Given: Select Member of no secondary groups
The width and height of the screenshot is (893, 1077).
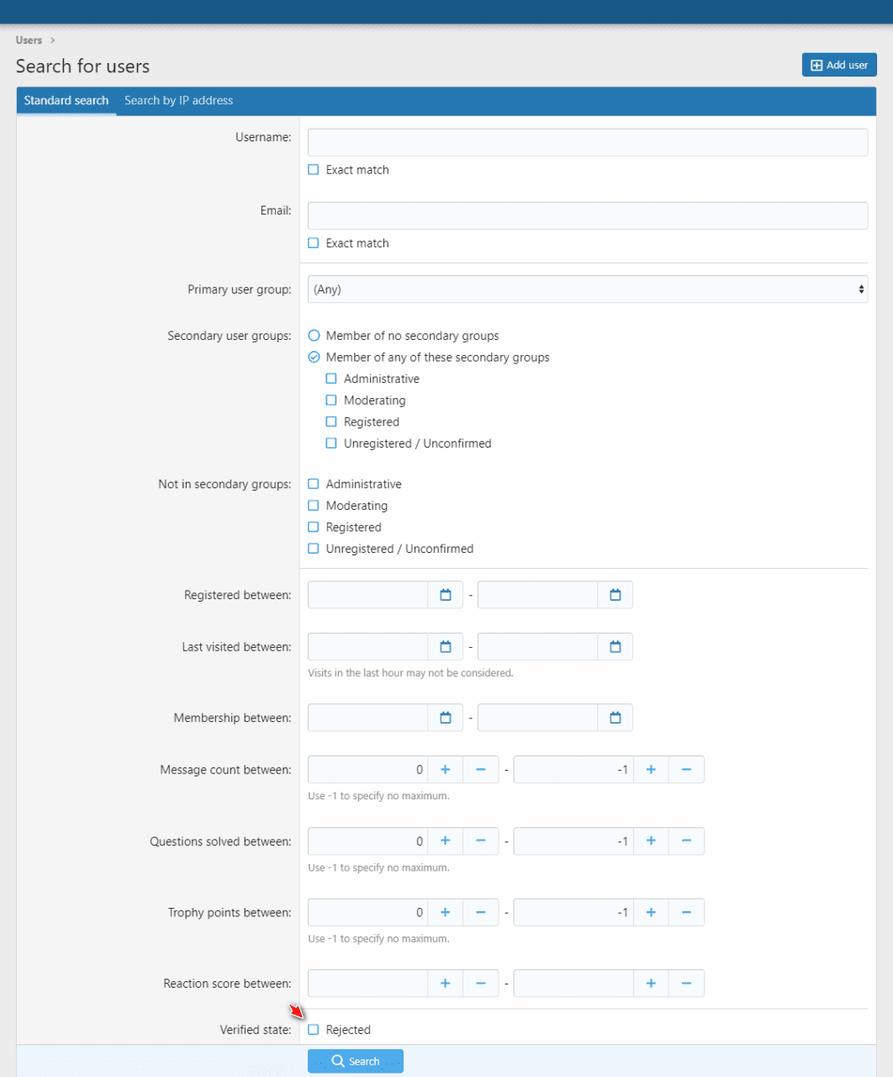Looking at the screenshot, I should [314, 336].
